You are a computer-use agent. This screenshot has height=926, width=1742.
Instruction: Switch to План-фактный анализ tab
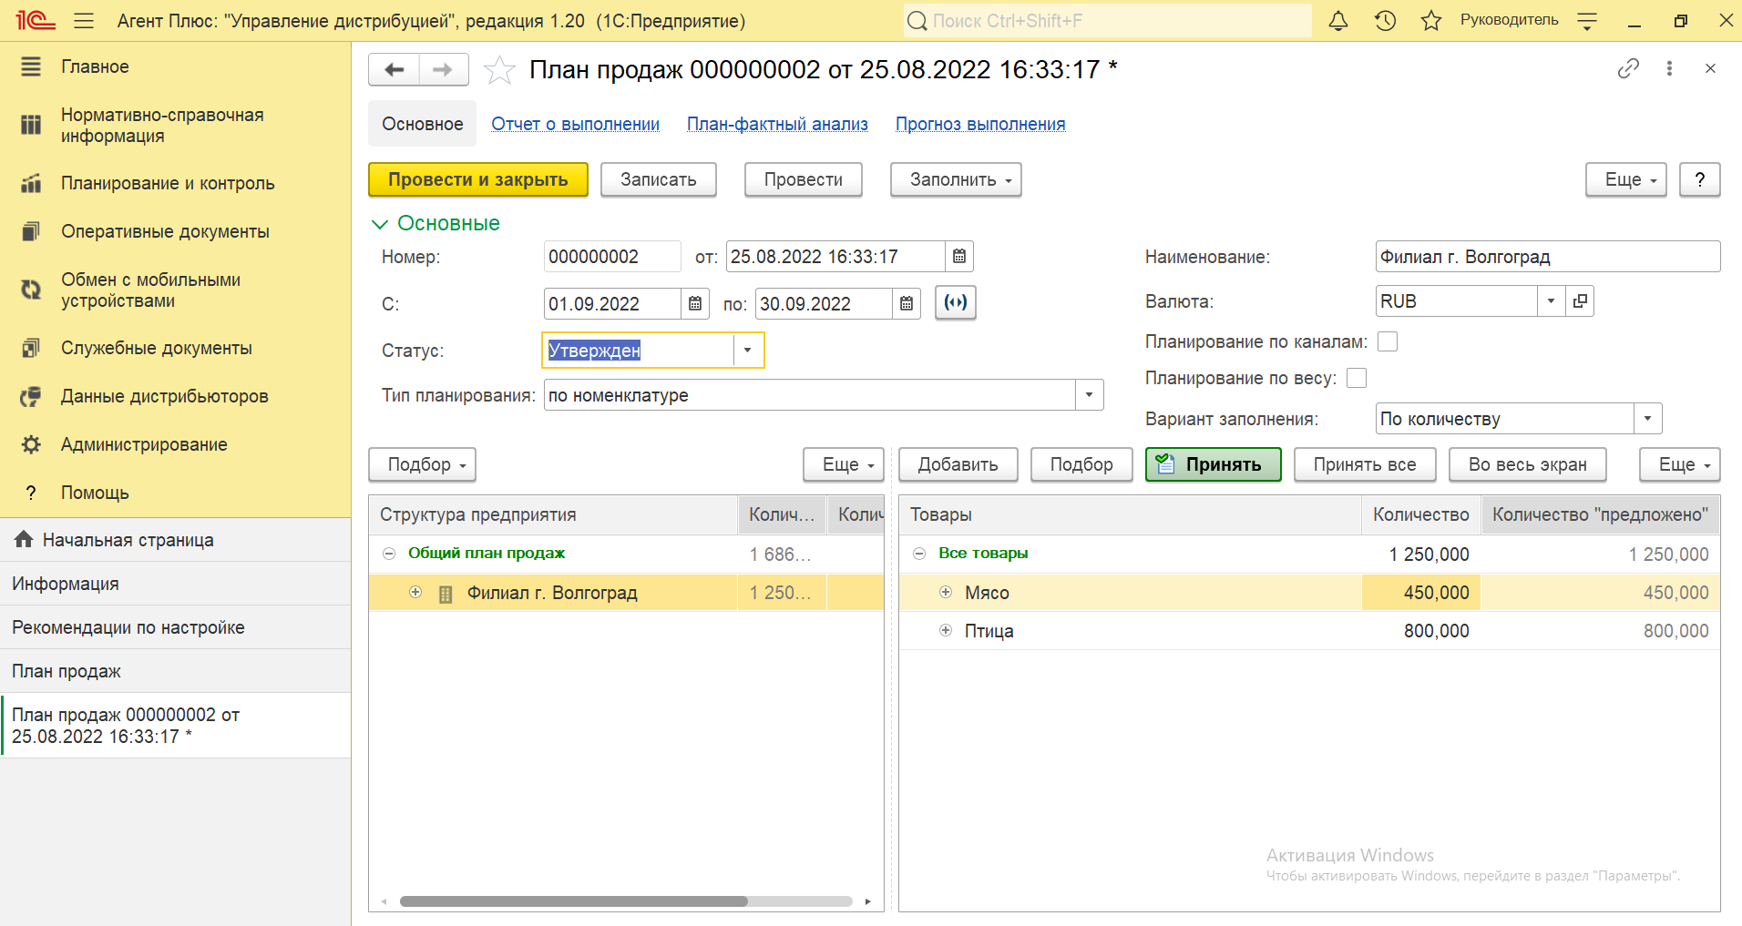coord(777,125)
